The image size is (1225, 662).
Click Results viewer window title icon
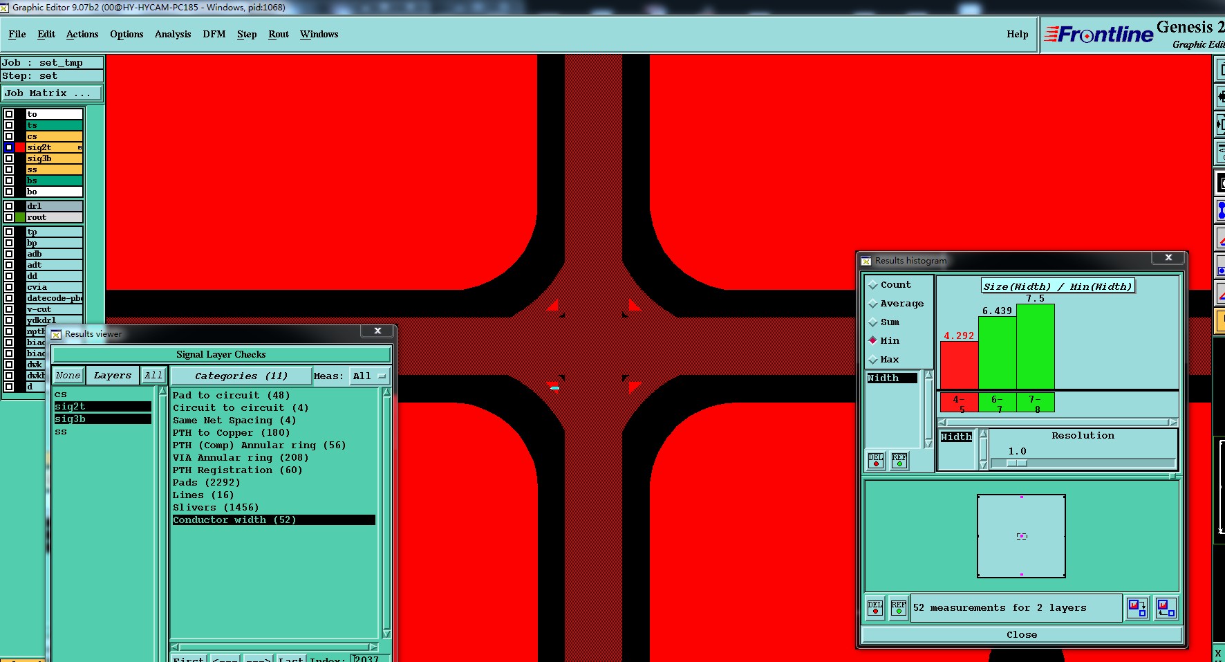point(56,334)
